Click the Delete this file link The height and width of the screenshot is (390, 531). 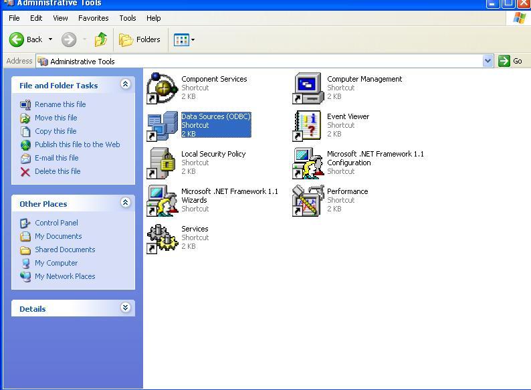coord(58,171)
